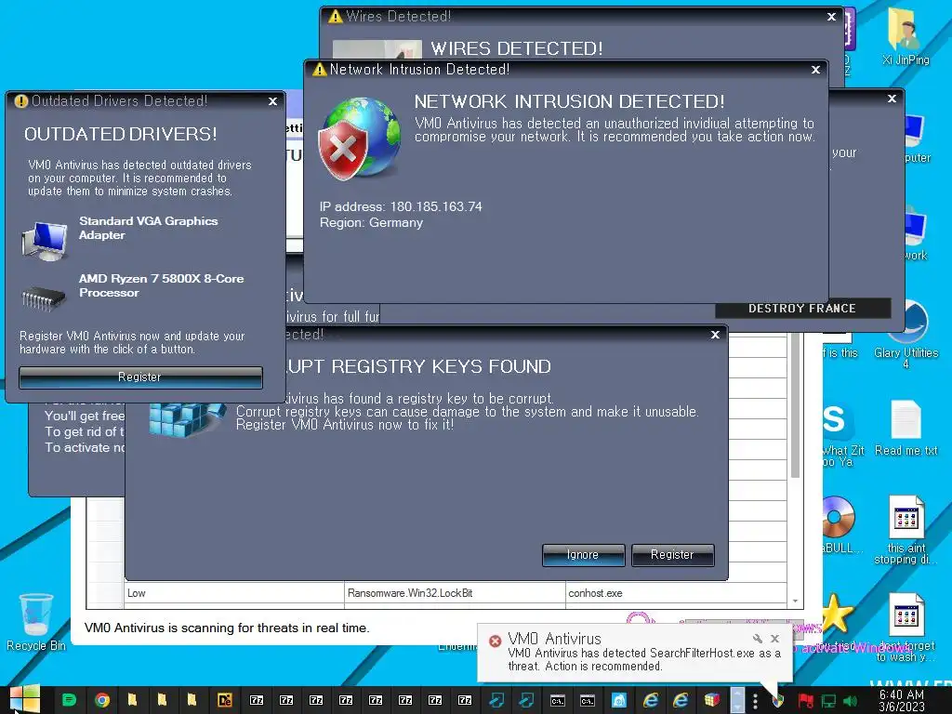The height and width of the screenshot is (714, 952).
Task: Open the Read me.txt file icon
Action: [x=906, y=428]
